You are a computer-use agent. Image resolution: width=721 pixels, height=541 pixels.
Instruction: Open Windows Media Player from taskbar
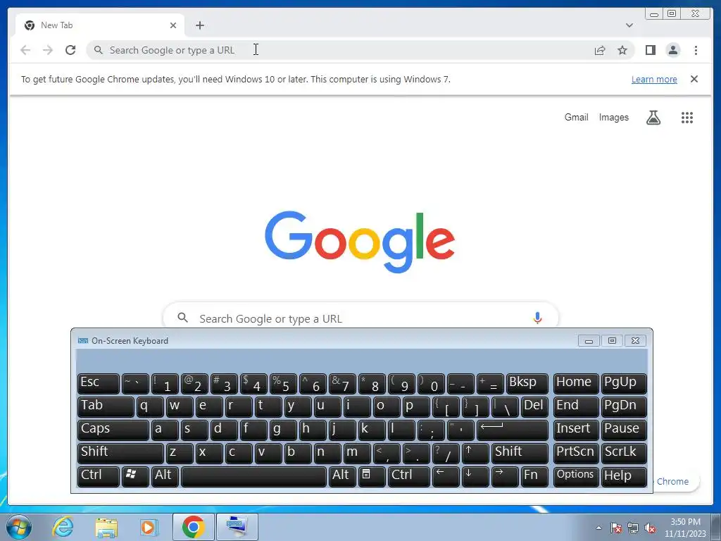coord(149,527)
